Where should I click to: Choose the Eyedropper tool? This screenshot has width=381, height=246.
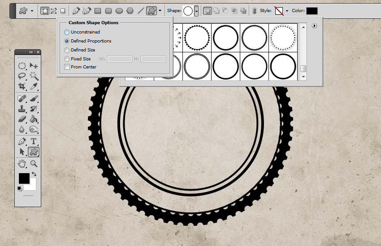[x=34, y=86]
